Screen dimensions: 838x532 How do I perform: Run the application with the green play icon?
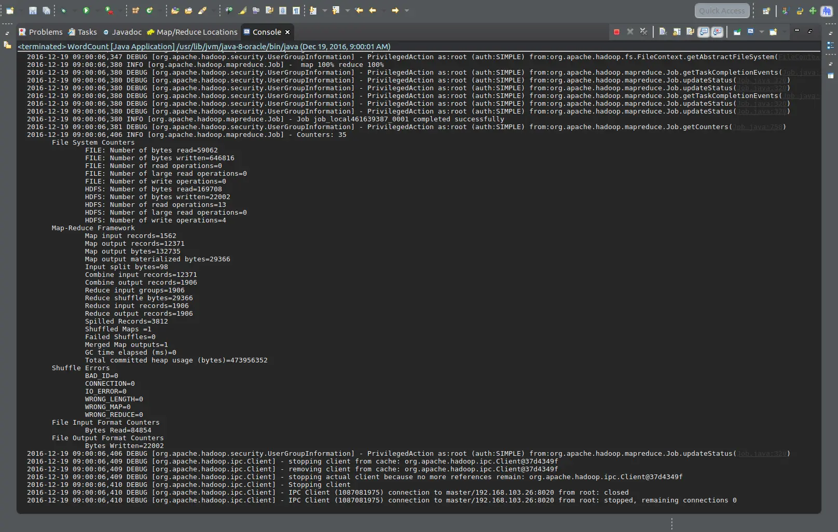point(86,10)
